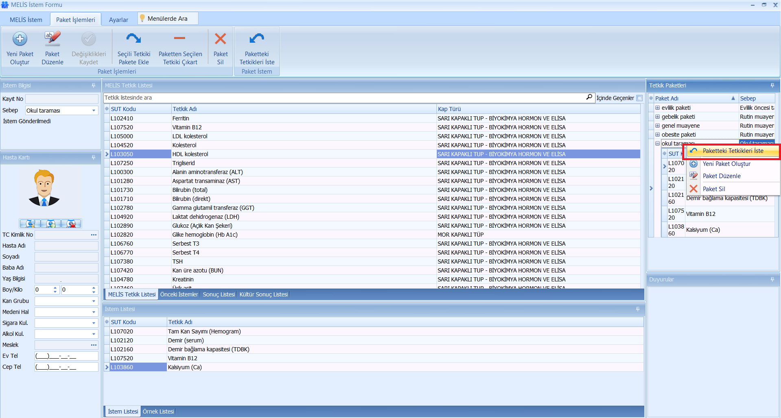This screenshot has width=781, height=418.
Task: Click the Paket Düzenle ribbon icon
Action: 52,39
